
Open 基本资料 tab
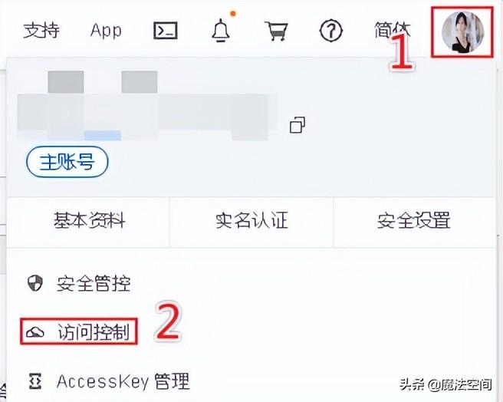(89, 221)
